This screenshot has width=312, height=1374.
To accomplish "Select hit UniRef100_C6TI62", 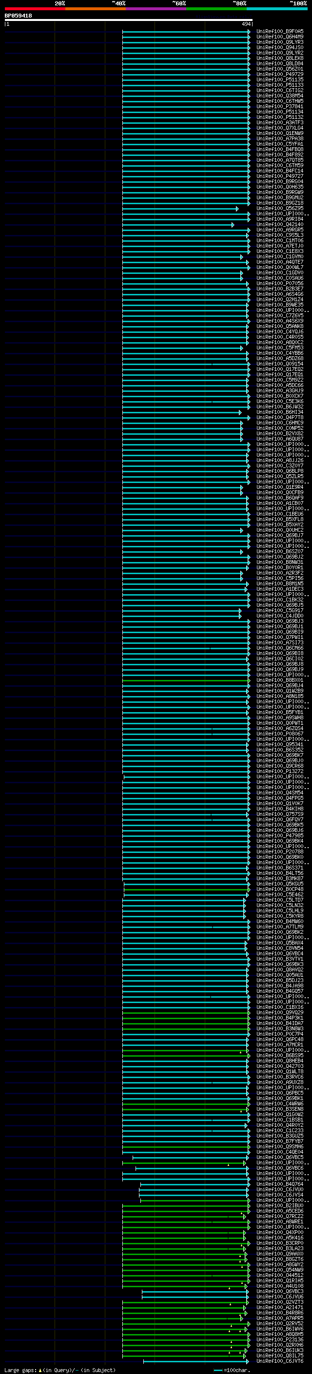I will coord(279,90).
